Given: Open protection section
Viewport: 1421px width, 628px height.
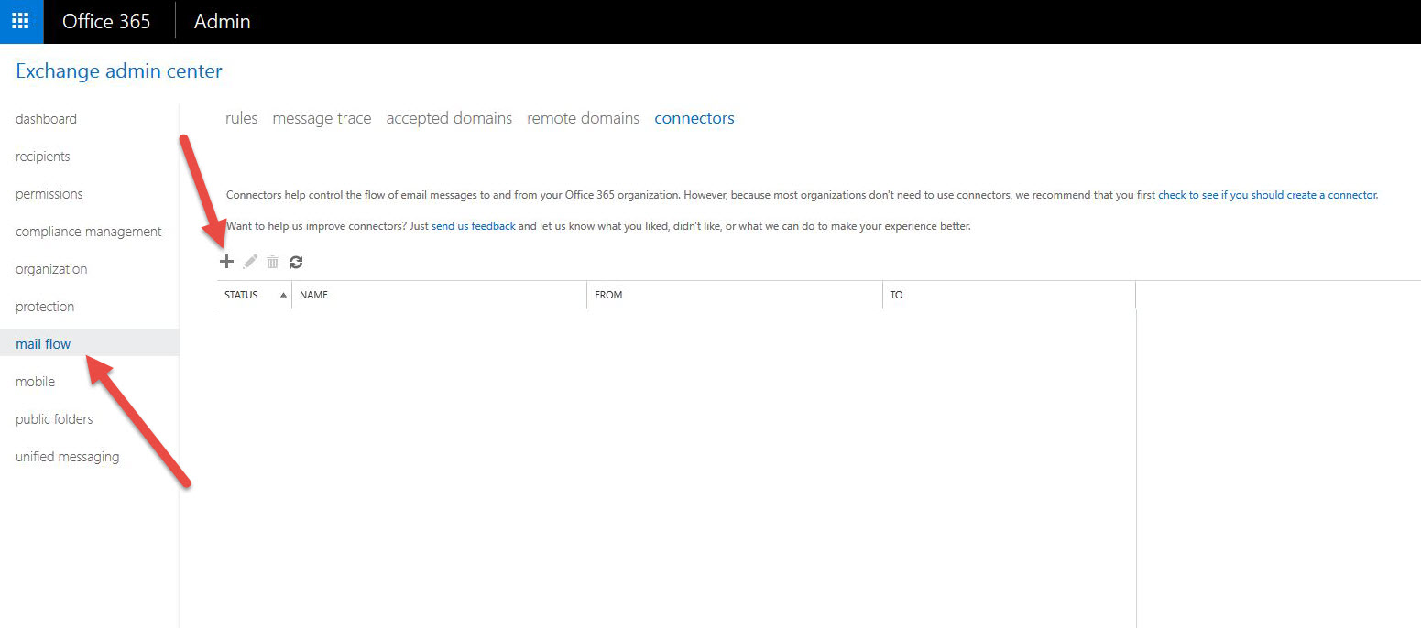Looking at the screenshot, I should [x=45, y=307].
